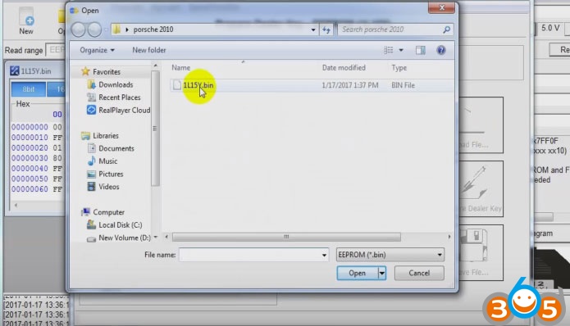Sort by Date modified column header
The width and height of the screenshot is (570, 326).
(x=344, y=67)
